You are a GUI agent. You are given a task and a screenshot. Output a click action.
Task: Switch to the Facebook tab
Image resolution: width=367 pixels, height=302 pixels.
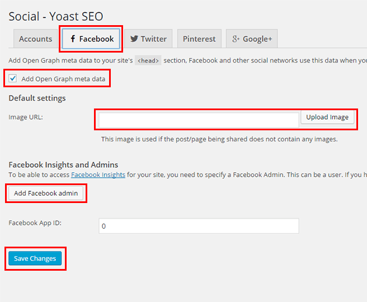(x=91, y=39)
